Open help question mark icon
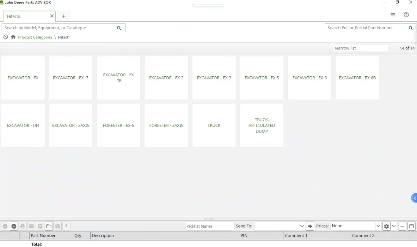This screenshot has width=417, height=247. click(x=406, y=15)
